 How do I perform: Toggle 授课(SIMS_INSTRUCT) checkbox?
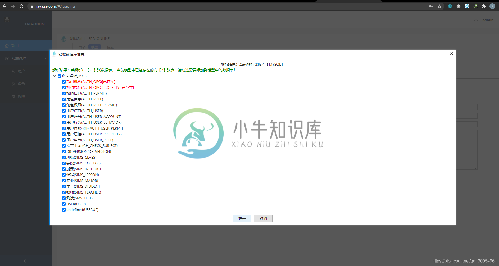click(x=64, y=169)
